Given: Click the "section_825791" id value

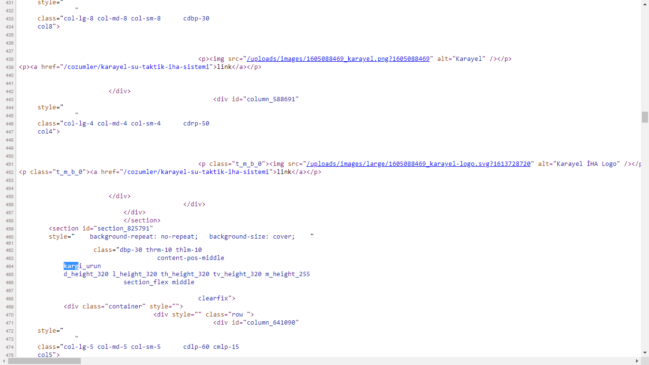Looking at the screenshot, I should 123,229.
